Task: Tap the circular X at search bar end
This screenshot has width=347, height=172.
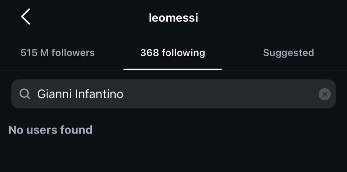Action: (x=324, y=94)
